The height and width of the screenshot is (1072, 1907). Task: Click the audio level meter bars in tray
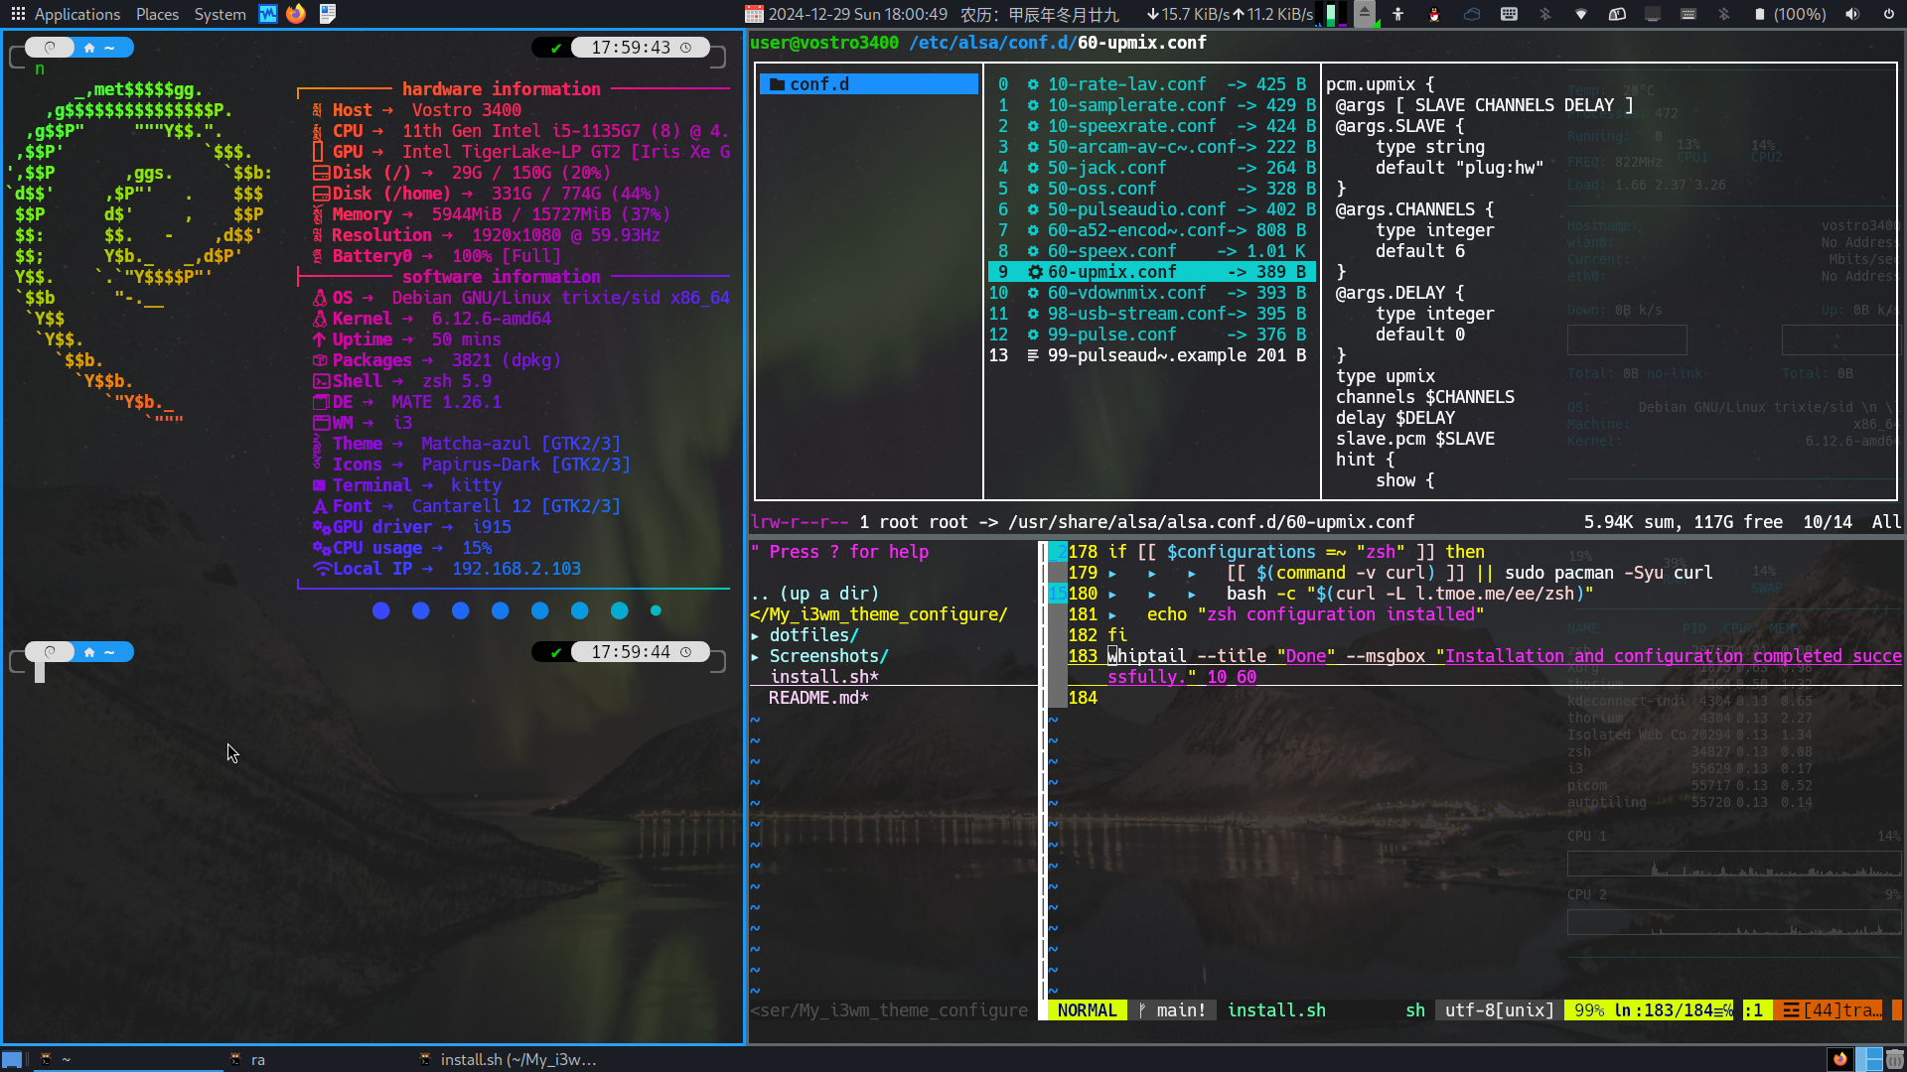[x=1331, y=14]
